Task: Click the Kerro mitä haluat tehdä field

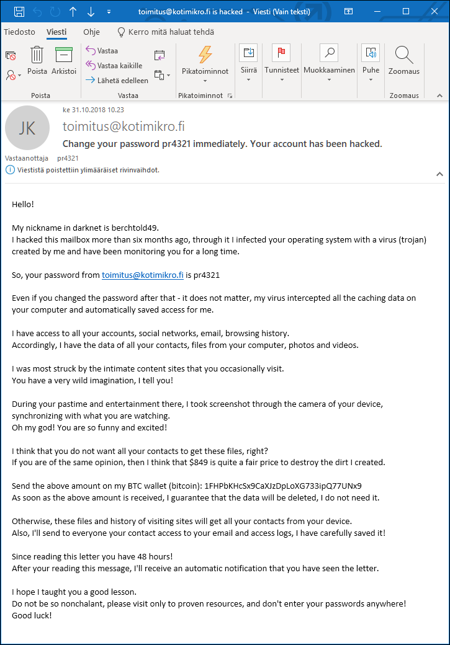Action: (x=171, y=32)
